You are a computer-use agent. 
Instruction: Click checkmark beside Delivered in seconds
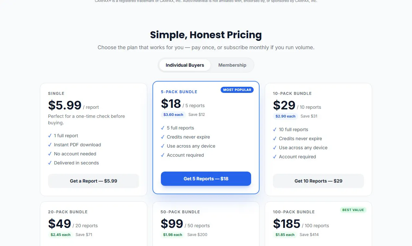click(x=50, y=163)
